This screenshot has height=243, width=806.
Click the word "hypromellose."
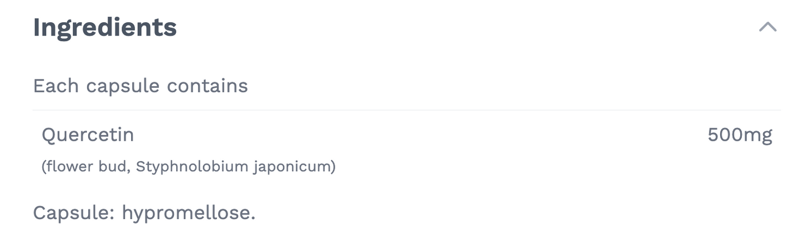189,212
